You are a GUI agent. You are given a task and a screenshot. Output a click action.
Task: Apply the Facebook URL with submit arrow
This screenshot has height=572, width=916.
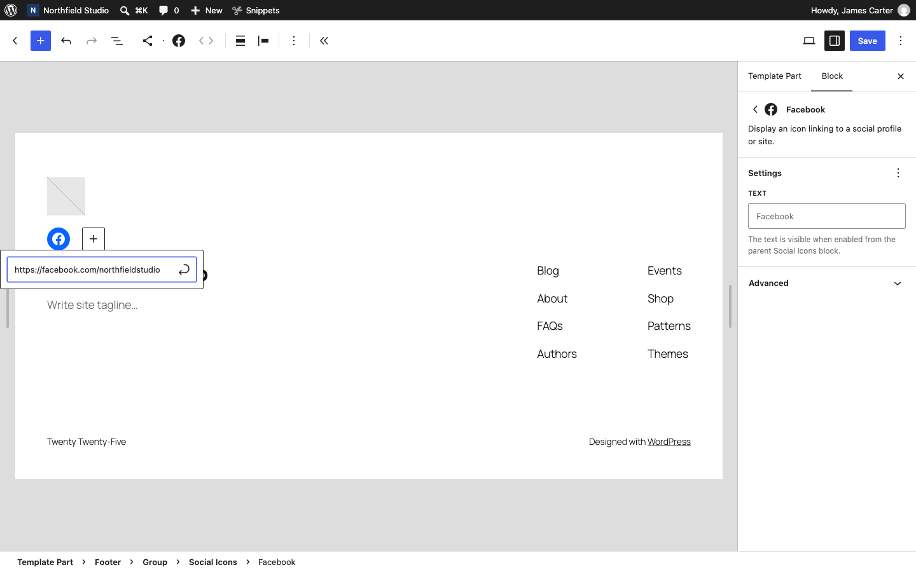click(x=184, y=269)
